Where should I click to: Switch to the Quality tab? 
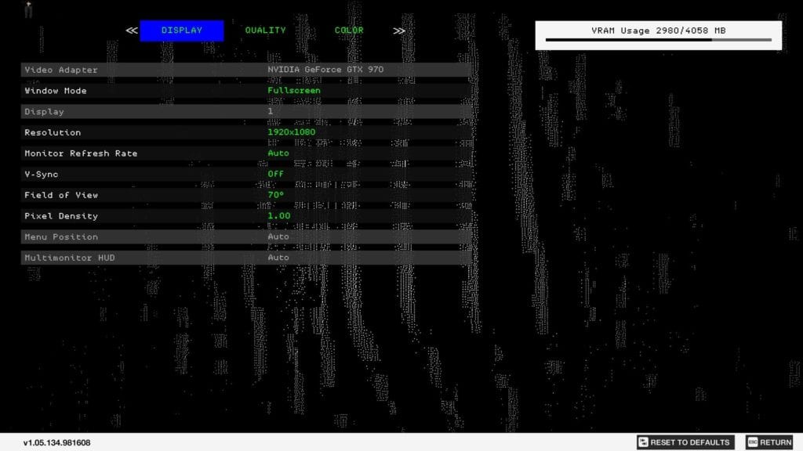coord(265,31)
